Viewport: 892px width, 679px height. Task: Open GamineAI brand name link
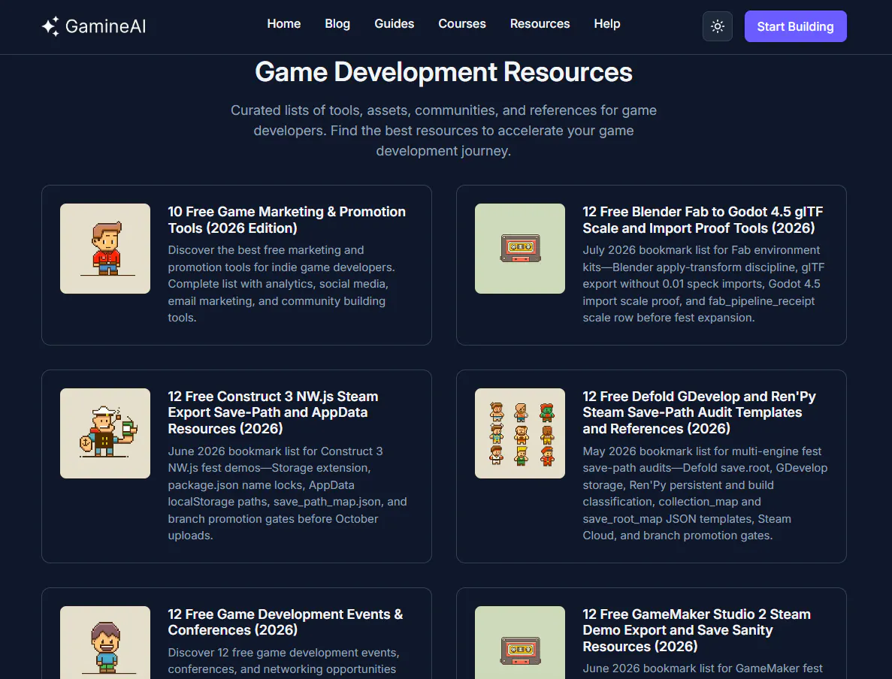105,26
